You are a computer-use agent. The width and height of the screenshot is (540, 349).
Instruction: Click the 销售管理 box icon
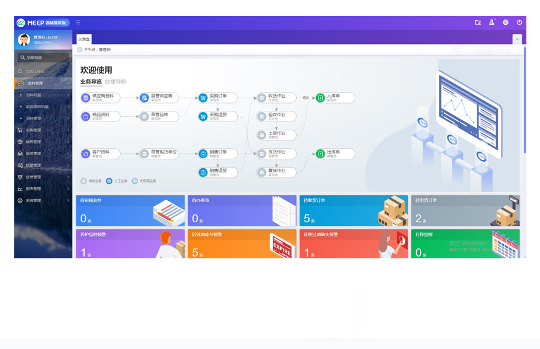coord(20,142)
